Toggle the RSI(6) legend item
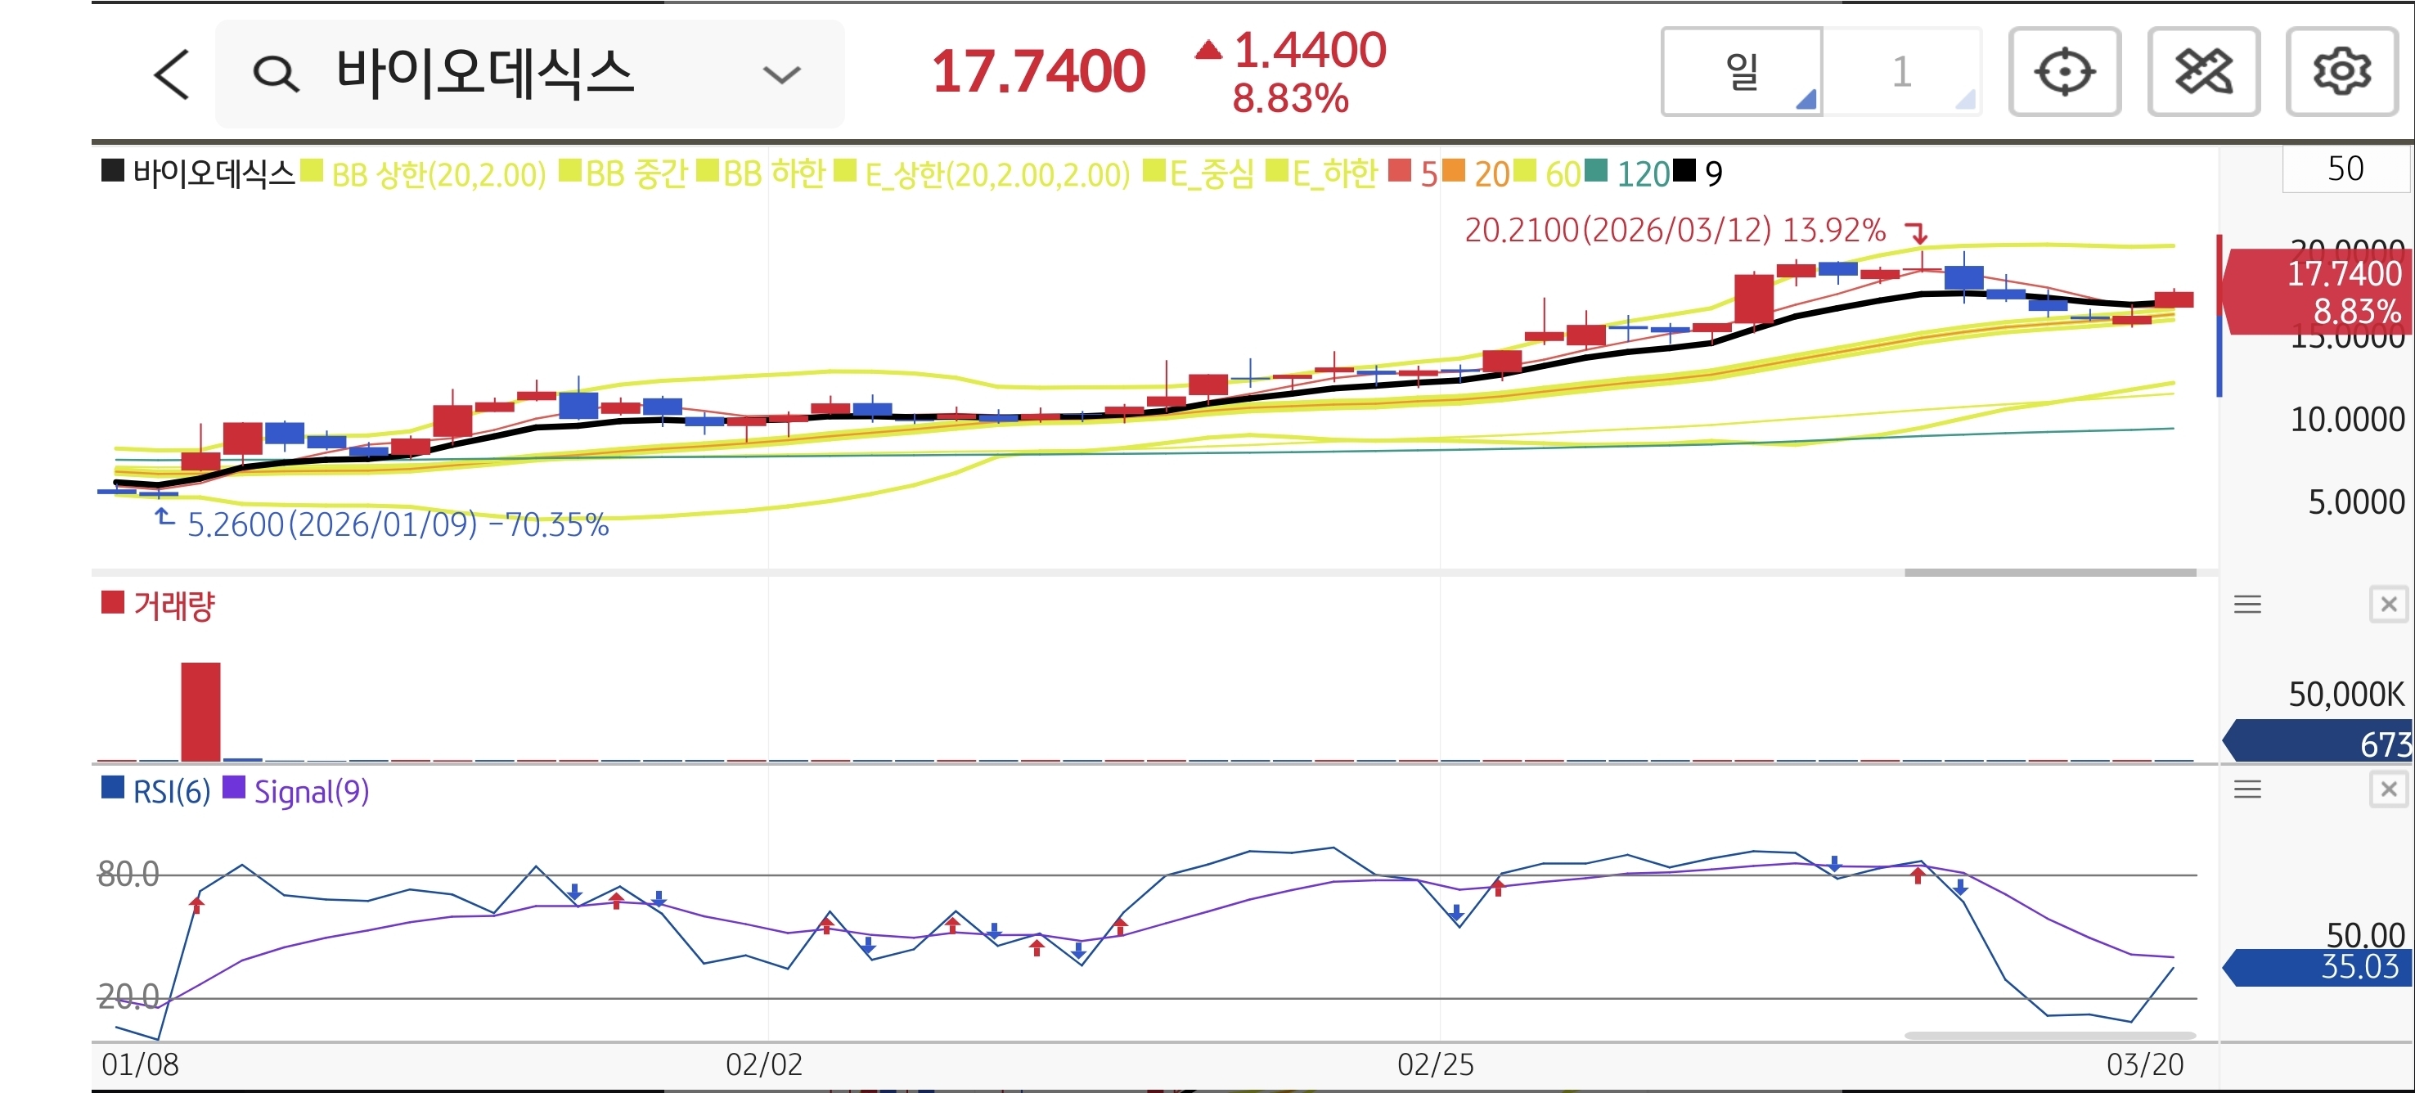 tap(171, 792)
